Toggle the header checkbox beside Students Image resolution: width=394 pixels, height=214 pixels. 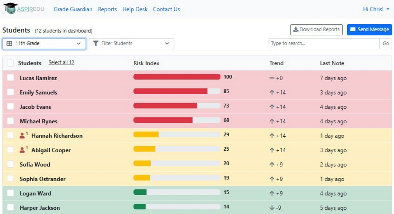10,63
